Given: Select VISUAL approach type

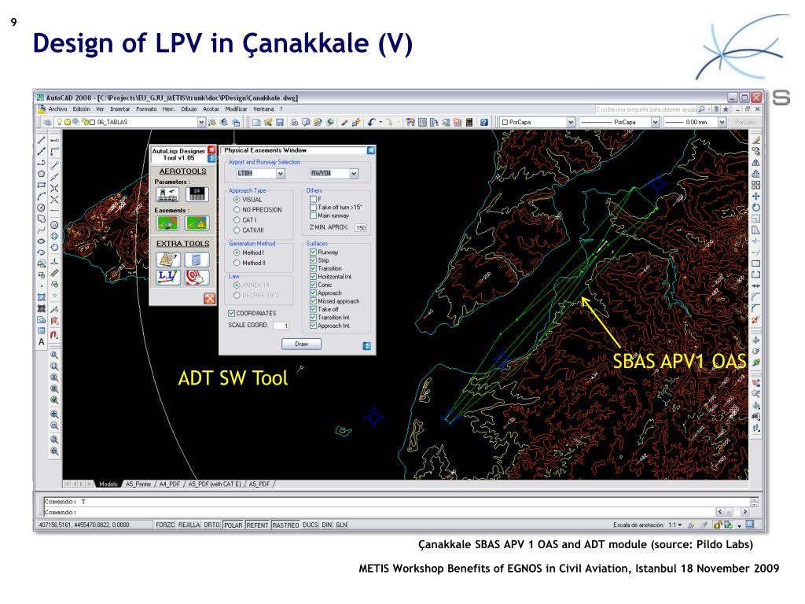Looking at the screenshot, I should click(x=248, y=199).
